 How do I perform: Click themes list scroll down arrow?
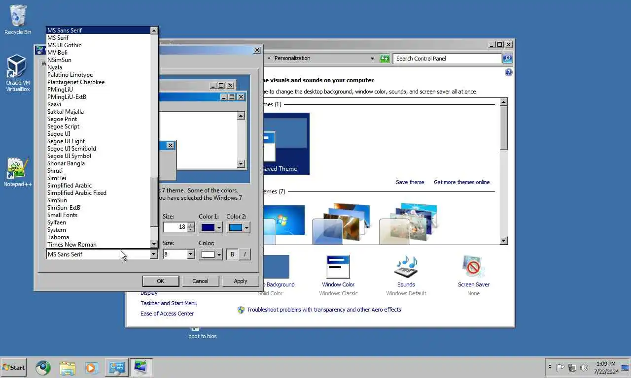(x=503, y=241)
